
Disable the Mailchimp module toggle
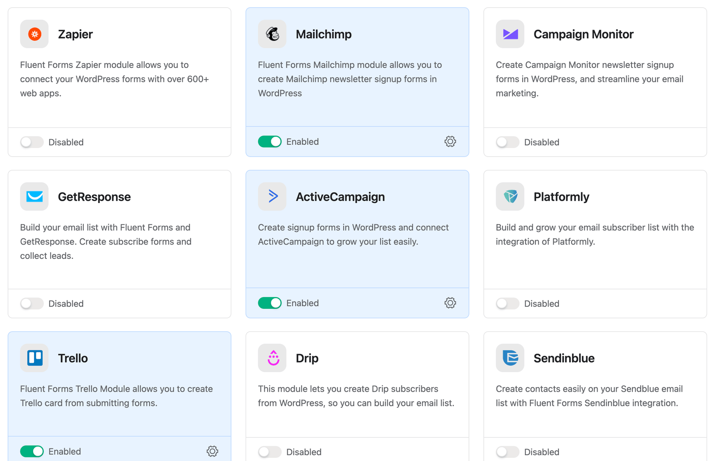click(x=270, y=142)
